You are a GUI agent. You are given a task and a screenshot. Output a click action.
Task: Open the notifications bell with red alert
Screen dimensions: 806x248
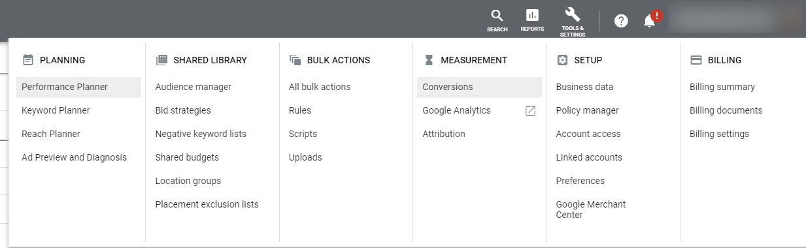(x=650, y=21)
